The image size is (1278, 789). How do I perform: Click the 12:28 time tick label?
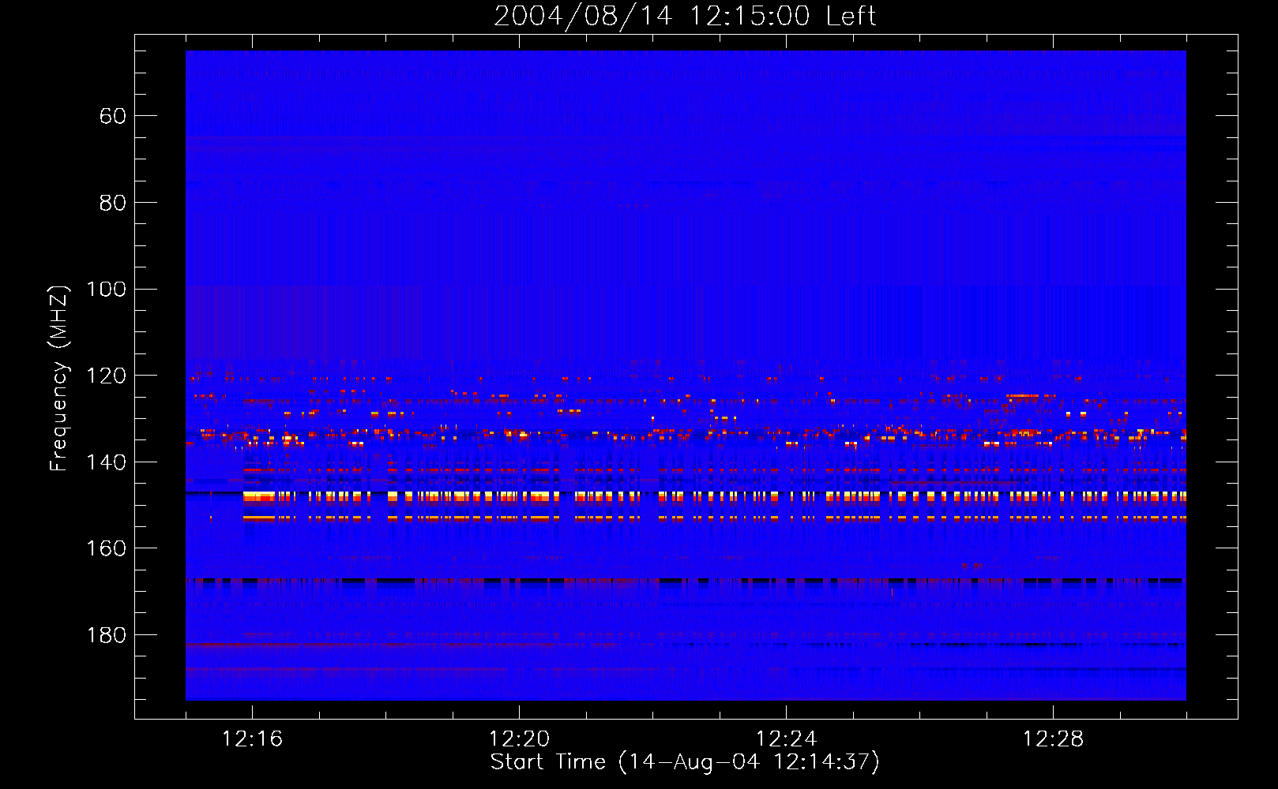coord(1053,739)
